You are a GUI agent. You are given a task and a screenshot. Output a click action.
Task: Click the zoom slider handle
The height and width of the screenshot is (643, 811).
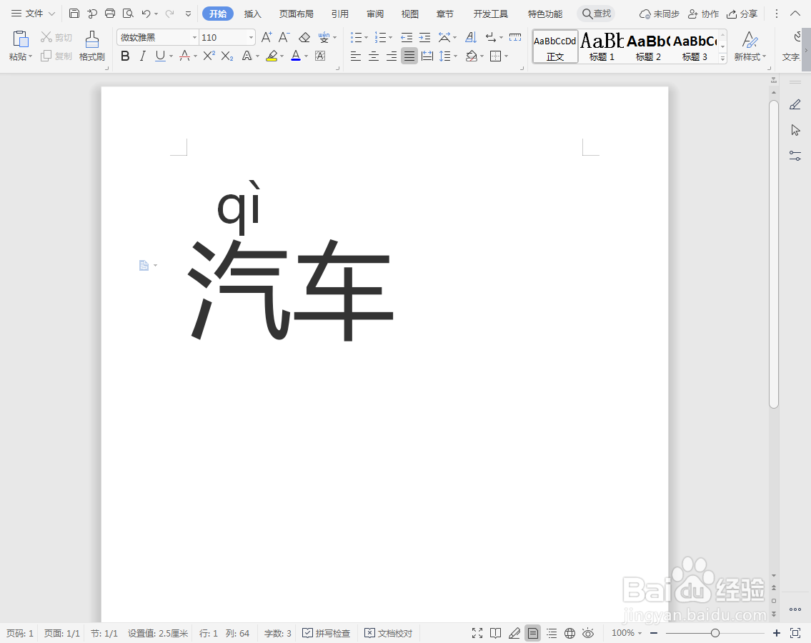pos(715,633)
